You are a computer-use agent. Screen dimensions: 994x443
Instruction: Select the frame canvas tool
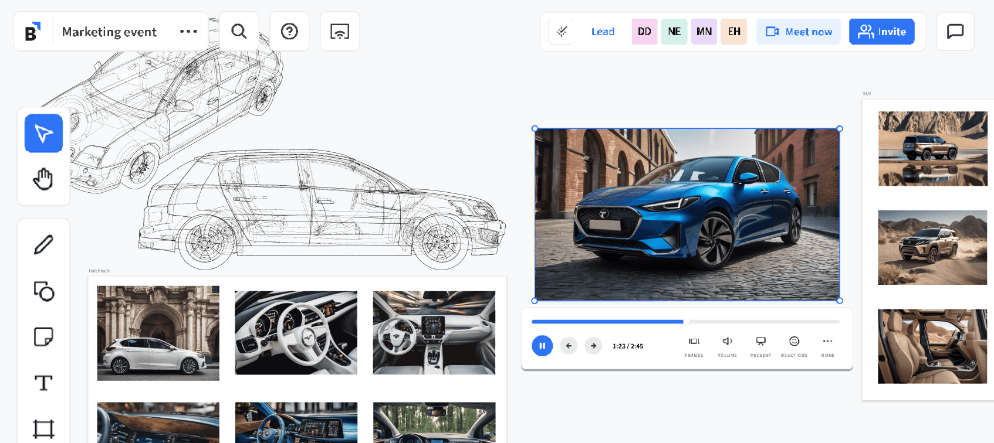coord(43,429)
